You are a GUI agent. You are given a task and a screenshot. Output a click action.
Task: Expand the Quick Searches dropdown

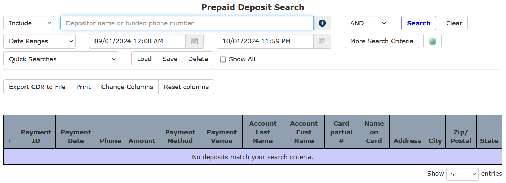click(x=61, y=59)
